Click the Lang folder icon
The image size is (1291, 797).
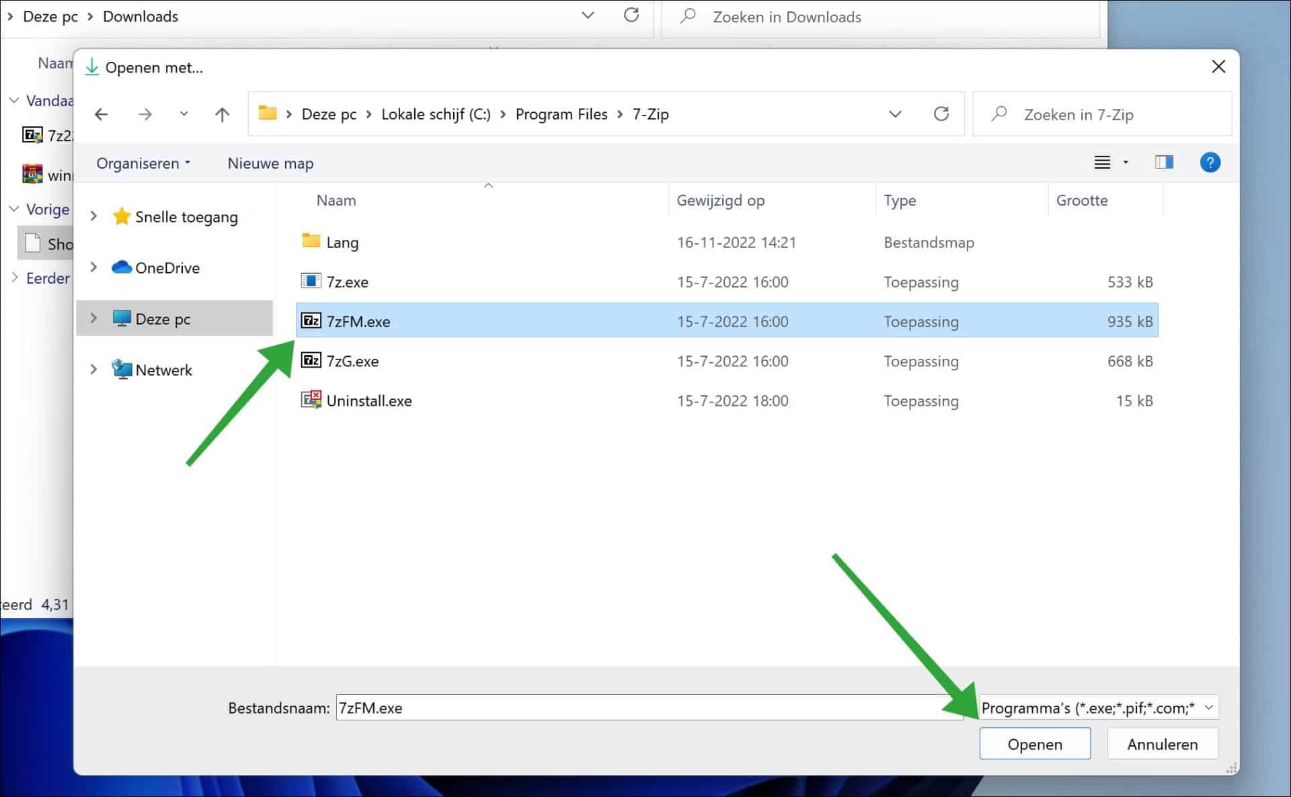tap(310, 241)
